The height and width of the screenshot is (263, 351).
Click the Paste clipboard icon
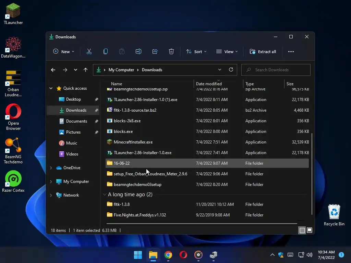(122, 52)
